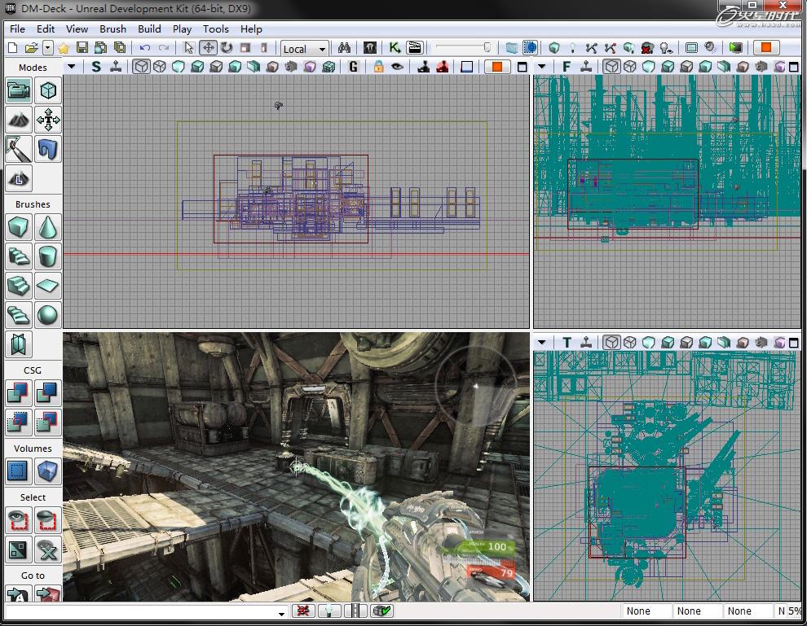Open the File menu
This screenshot has height=626, width=807.
tap(17, 29)
